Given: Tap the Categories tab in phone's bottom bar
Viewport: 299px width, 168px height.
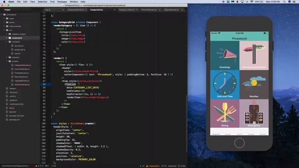Looking at the screenshot, I should [216, 134].
